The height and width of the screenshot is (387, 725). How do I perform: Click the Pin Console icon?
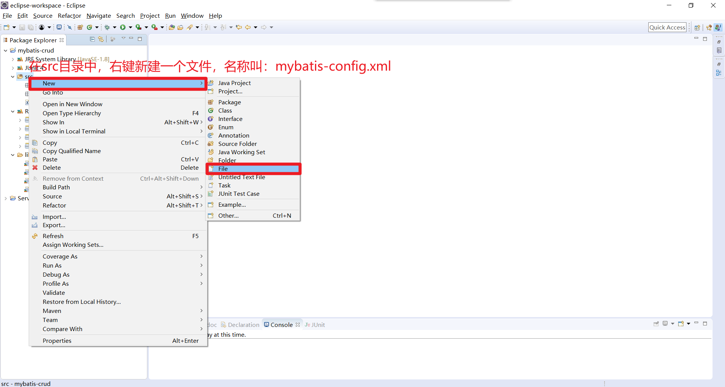point(656,324)
